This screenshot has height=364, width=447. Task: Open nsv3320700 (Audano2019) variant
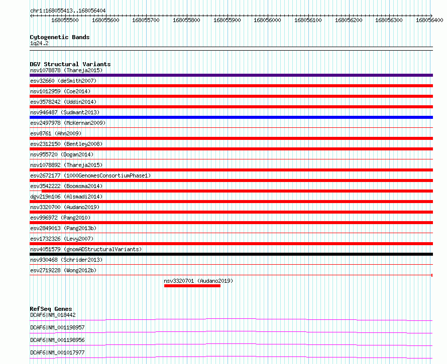coord(65,207)
